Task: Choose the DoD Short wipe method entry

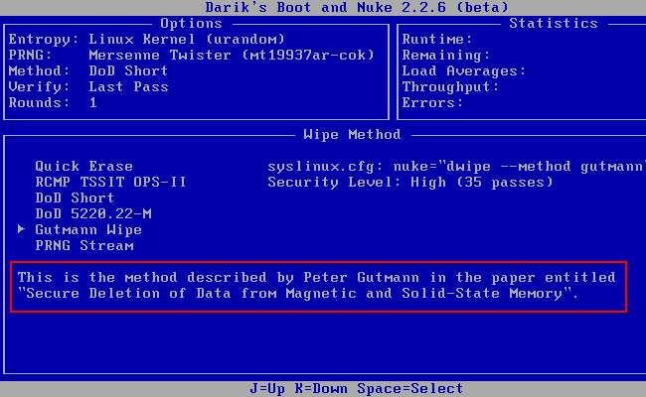Action: [x=75, y=198]
